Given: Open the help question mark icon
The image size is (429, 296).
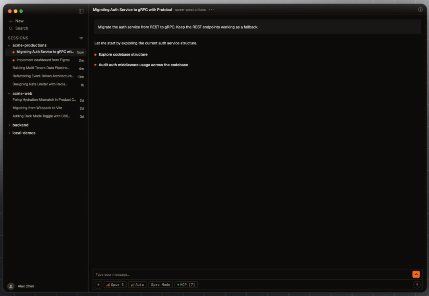Looking at the screenshot, I should click(x=417, y=285).
